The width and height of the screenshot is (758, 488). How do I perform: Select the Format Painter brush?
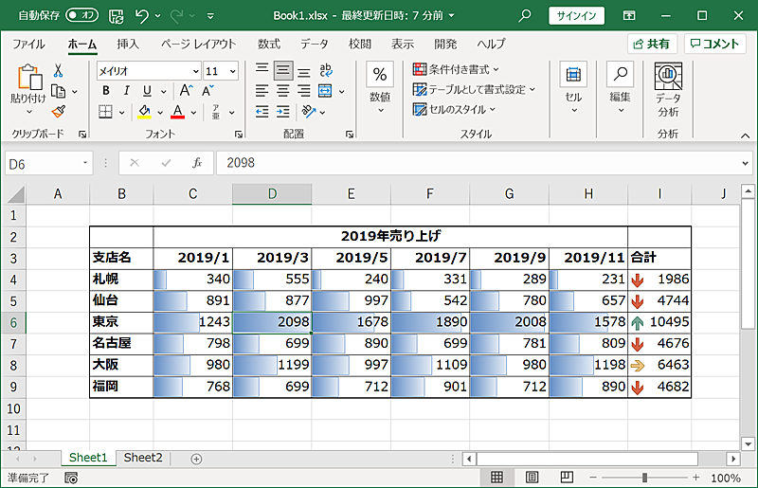(59, 112)
